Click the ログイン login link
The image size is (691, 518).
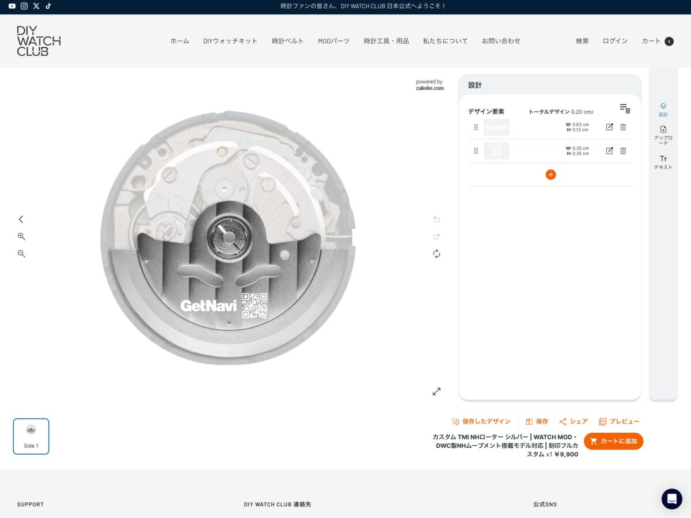(615, 41)
